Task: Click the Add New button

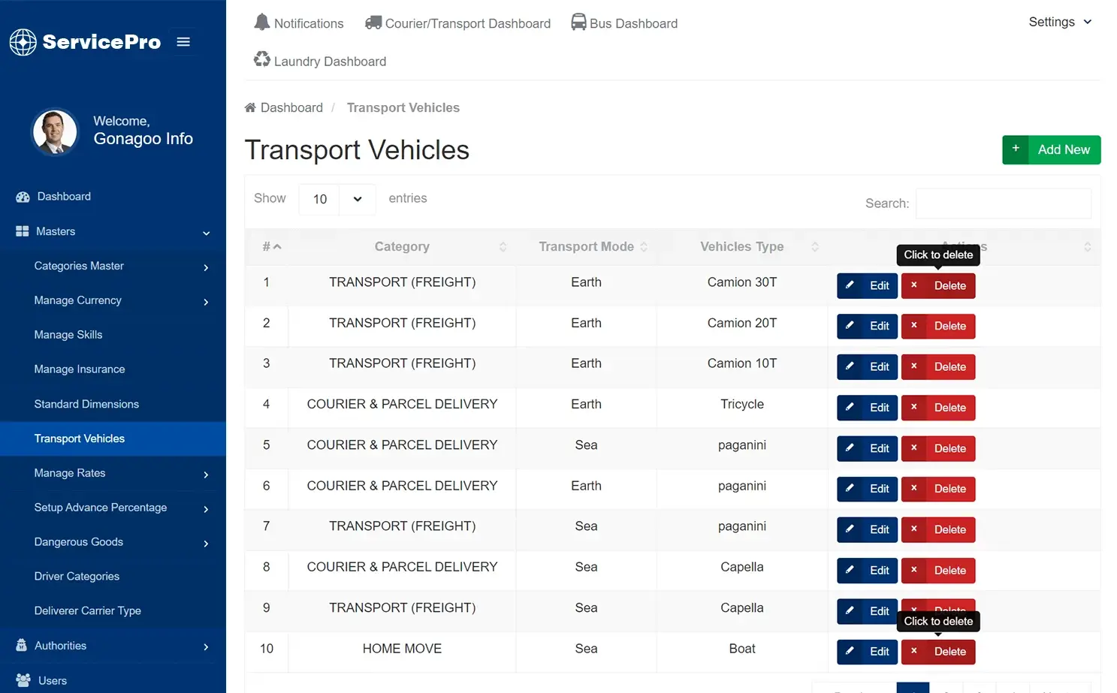Action: 1051,149
